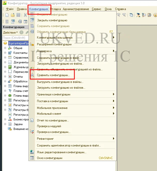Click the Константы tree node icon
This screenshot has height=171, width=157.
(x=10, y=53)
